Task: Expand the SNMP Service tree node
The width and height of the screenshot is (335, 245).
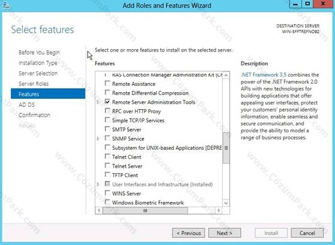Action: click(98, 138)
